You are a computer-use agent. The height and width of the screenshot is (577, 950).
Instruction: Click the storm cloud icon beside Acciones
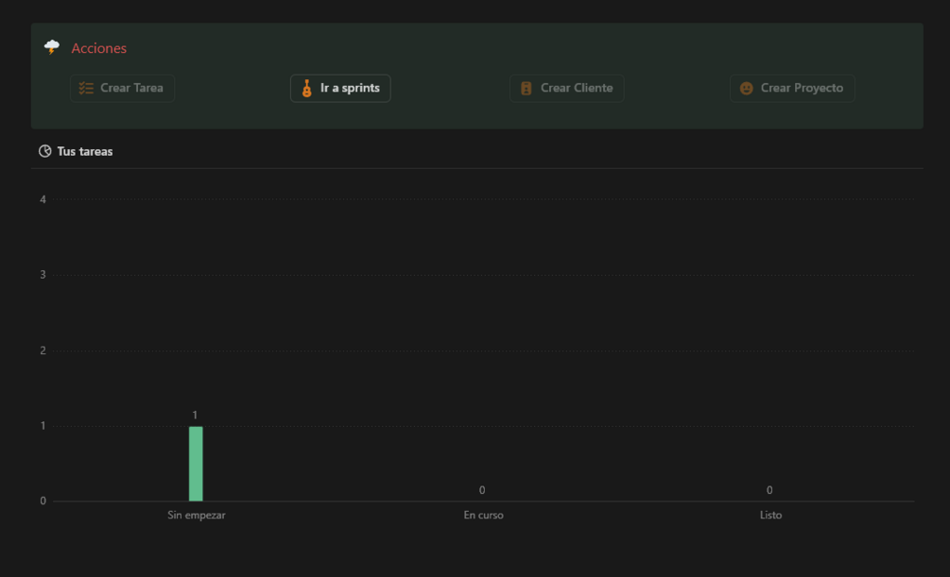tap(52, 47)
